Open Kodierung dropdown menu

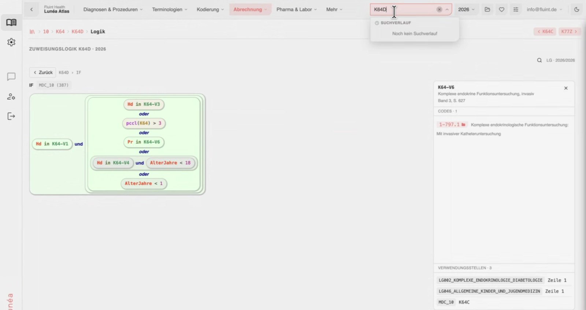click(x=210, y=10)
